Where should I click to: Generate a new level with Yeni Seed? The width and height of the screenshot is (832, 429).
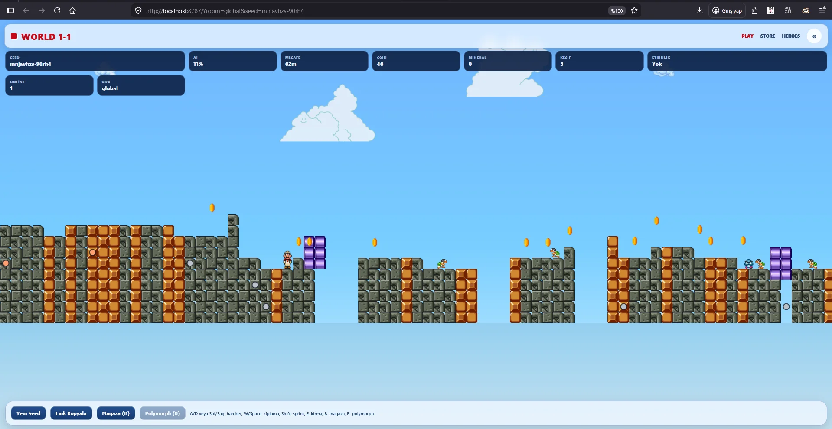tap(28, 413)
